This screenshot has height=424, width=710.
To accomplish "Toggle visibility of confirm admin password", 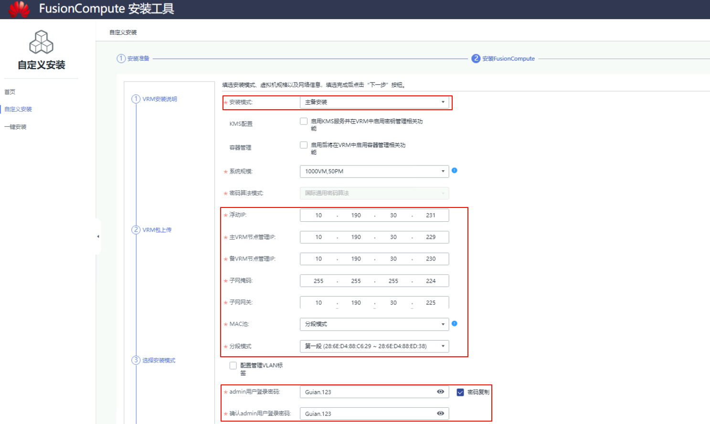I will 440,414.
